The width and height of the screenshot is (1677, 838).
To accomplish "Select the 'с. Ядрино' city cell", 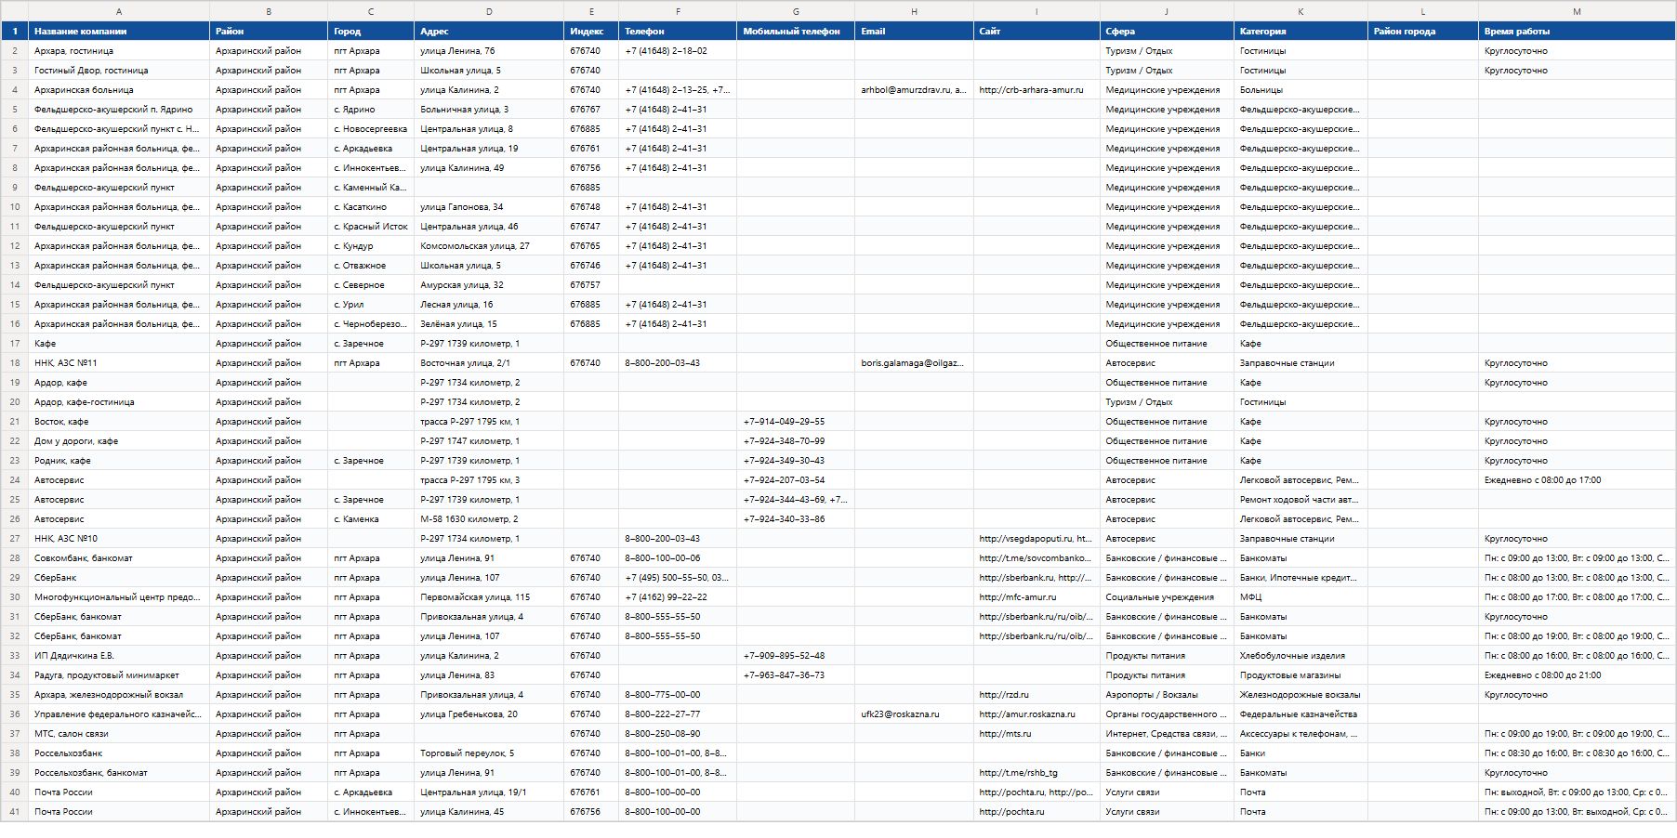I will coord(371,110).
